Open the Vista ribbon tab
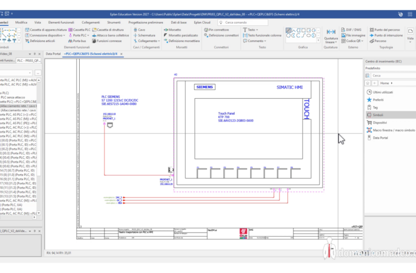 coord(38,22)
